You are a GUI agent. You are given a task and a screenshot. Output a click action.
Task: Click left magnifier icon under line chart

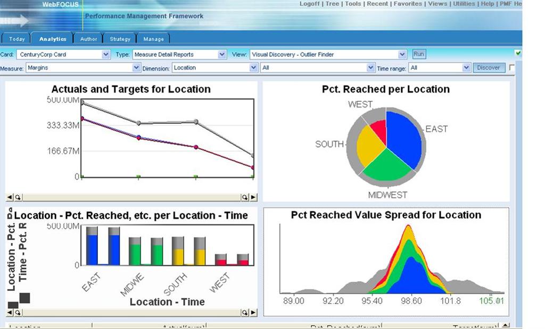[17, 197]
